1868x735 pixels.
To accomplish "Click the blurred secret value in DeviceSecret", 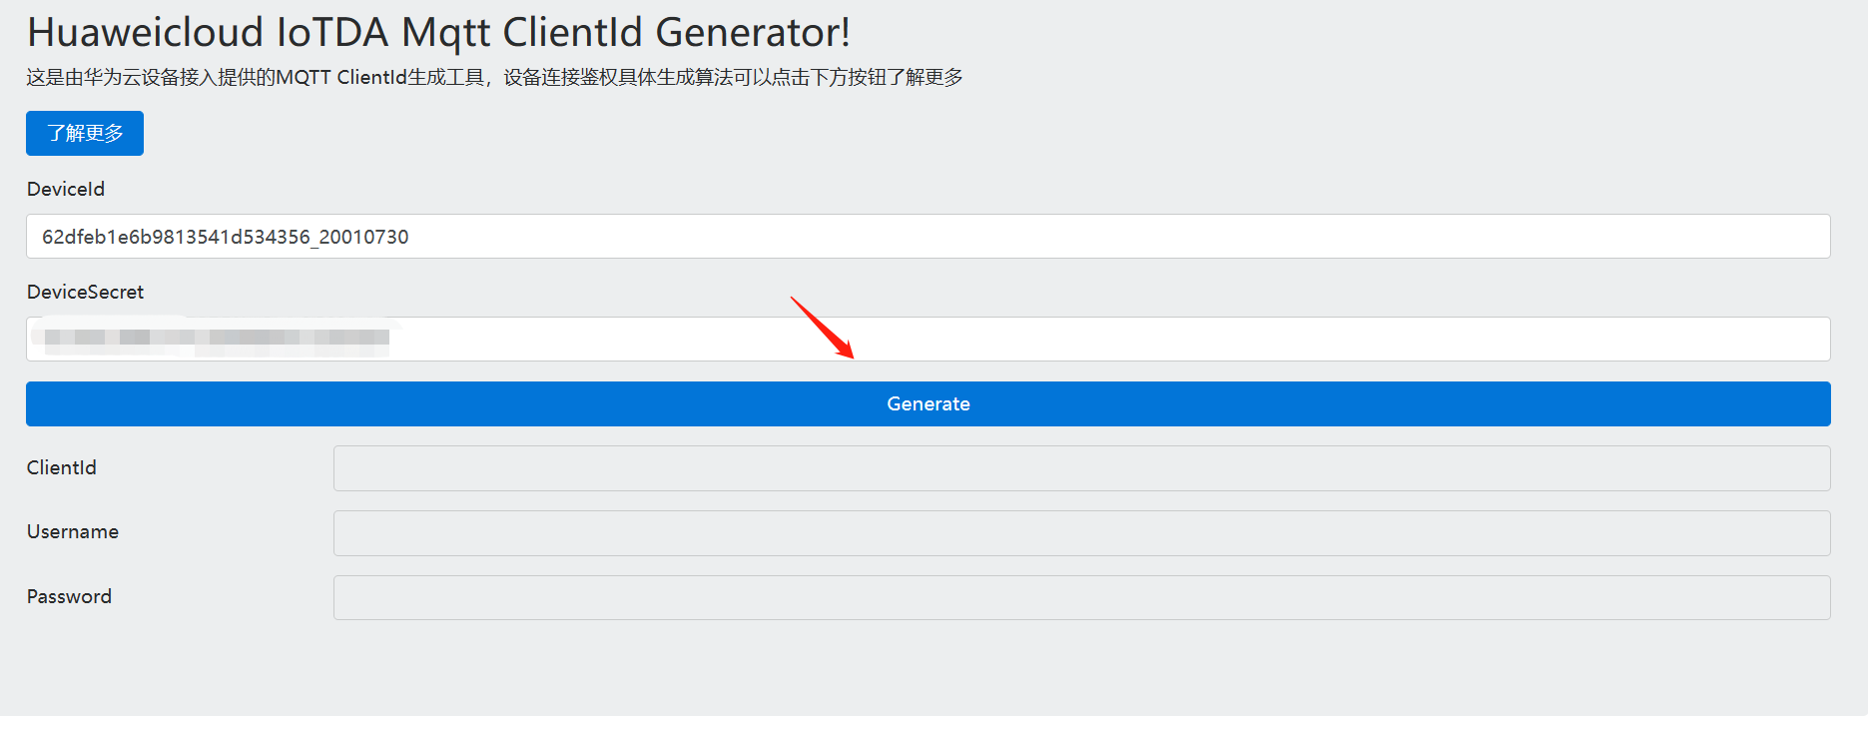I will pyautogui.click(x=215, y=338).
